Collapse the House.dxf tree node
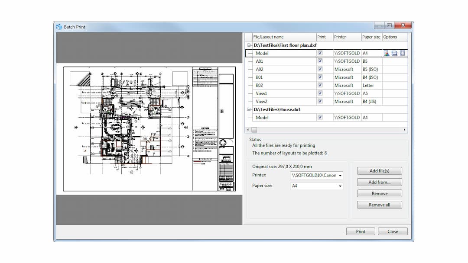The height and width of the screenshot is (263, 468). 249,109
